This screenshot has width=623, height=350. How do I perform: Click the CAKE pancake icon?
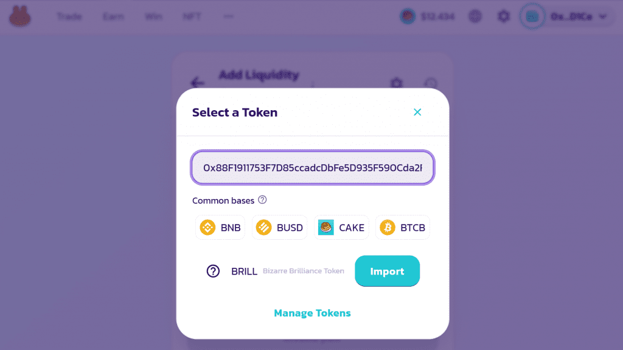click(326, 228)
